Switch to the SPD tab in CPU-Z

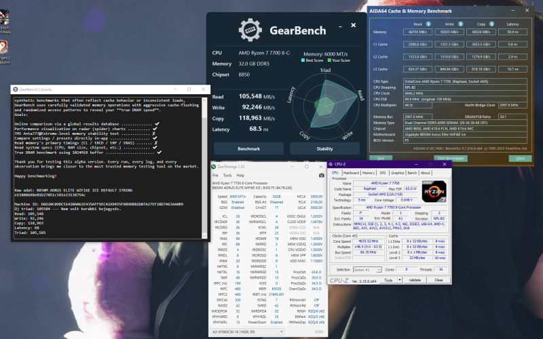tap(383, 173)
